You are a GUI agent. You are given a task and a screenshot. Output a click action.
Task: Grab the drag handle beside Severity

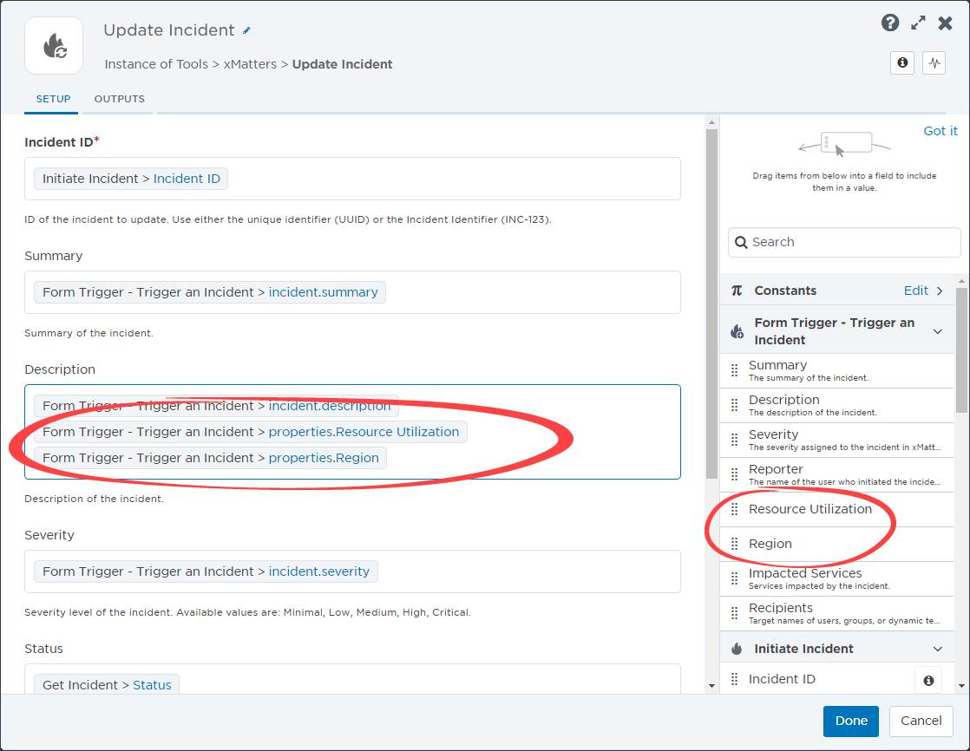click(734, 440)
